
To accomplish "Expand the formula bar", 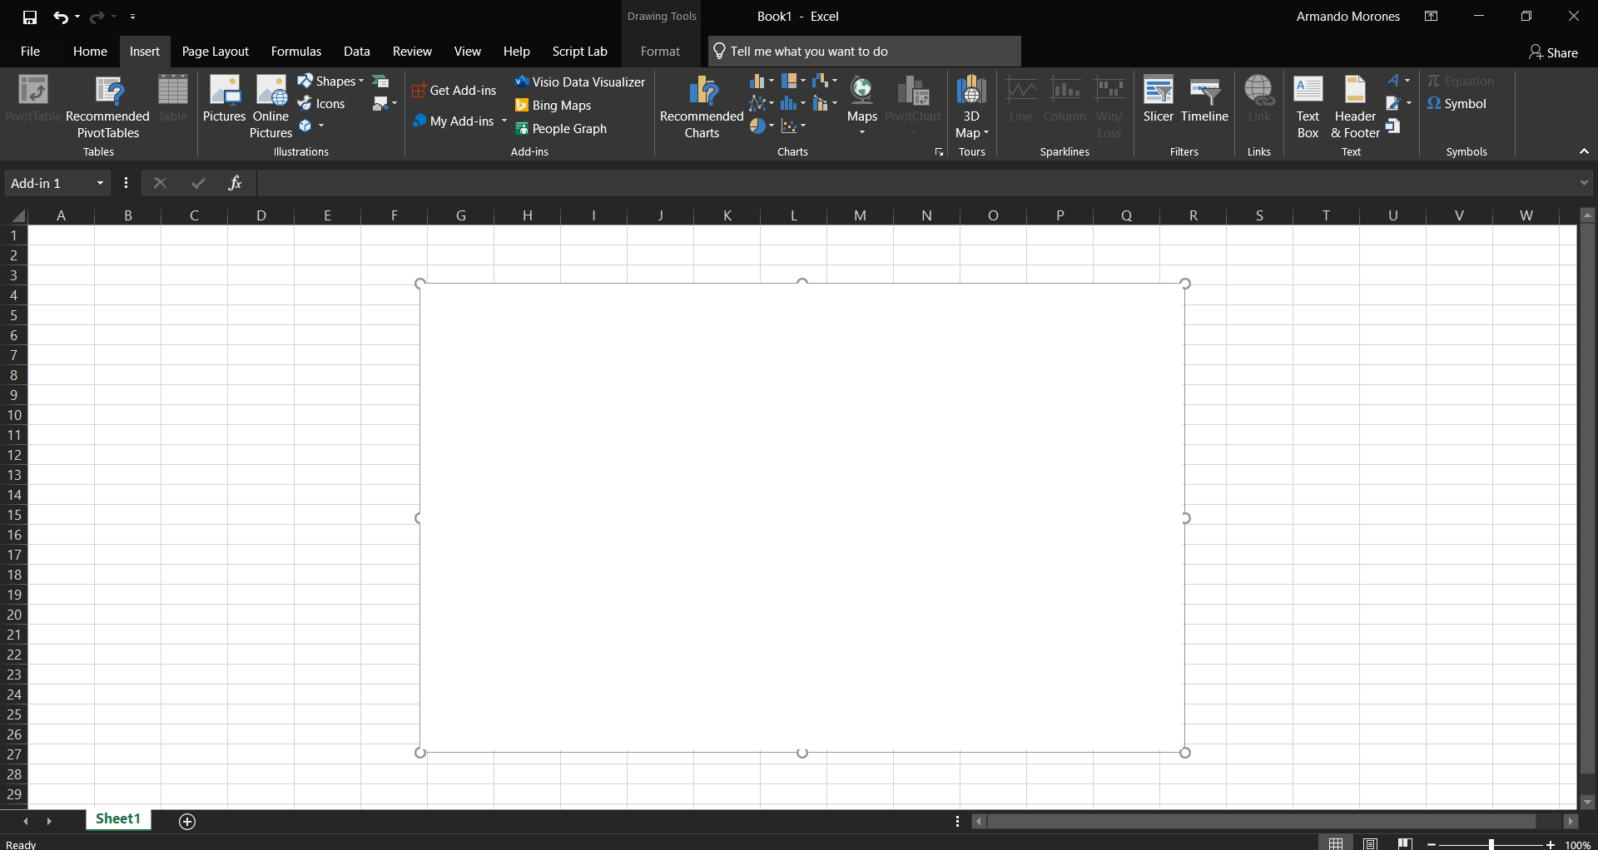I will pos(1584,183).
